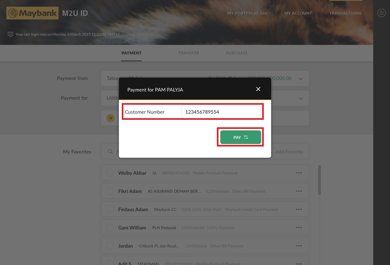Click the green Pay button
Image resolution: width=390 pixels, height=265 pixels.
click(240, 137)
